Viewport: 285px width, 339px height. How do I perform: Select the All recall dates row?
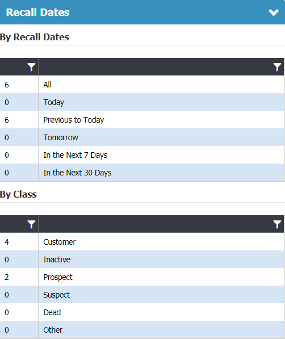click(142, 85)
